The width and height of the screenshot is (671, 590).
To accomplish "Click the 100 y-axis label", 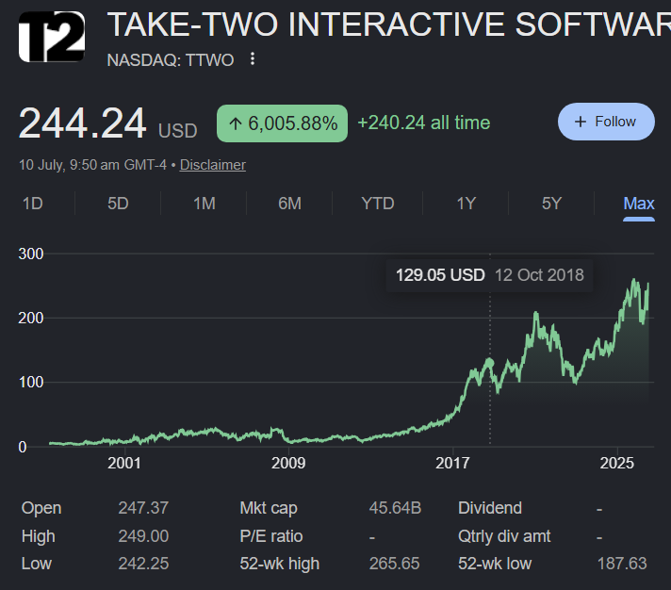I will [x=31, y=382].
